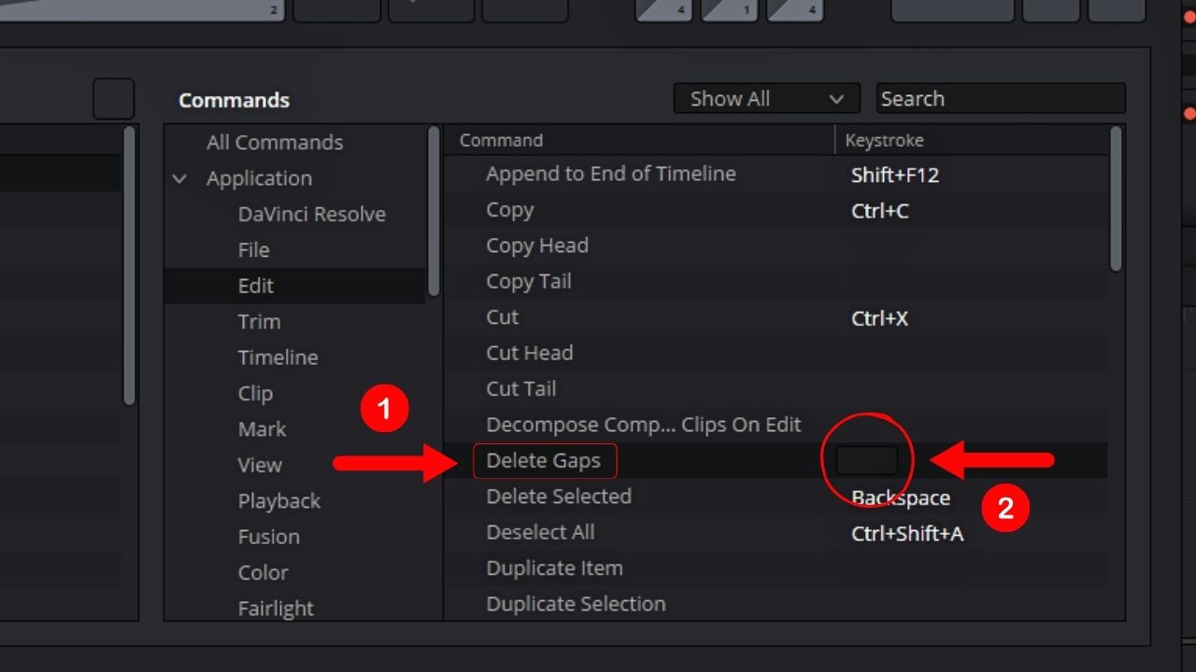
Task: Click the Keystroke column header
Action: coord(884,140)
